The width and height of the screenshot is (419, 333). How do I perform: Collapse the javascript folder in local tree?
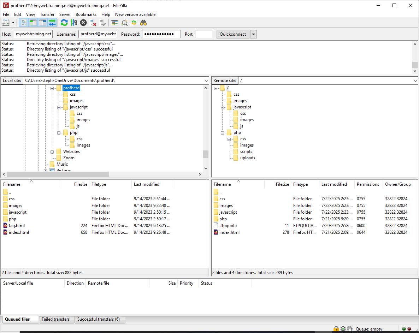click(59, 107)
